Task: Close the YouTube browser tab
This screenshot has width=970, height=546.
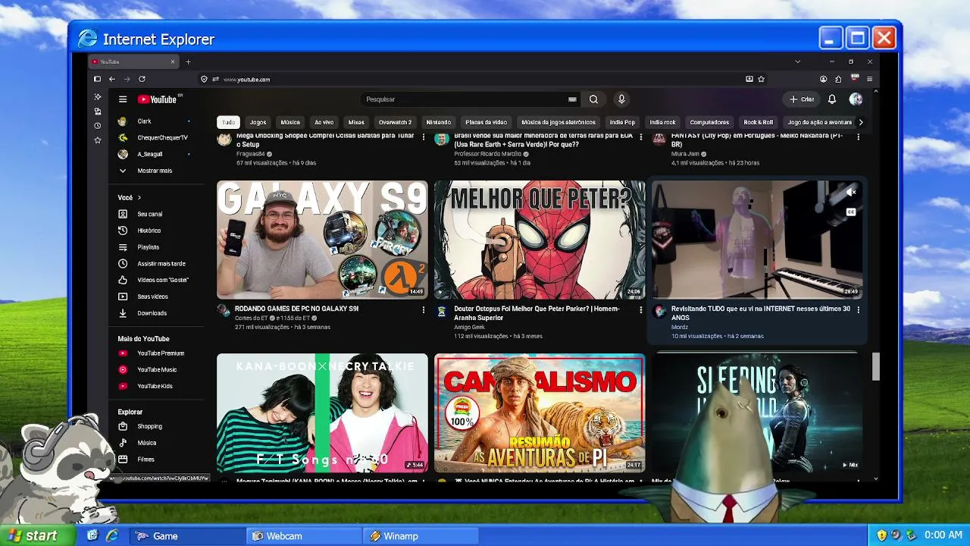Action: pos(173,61)
